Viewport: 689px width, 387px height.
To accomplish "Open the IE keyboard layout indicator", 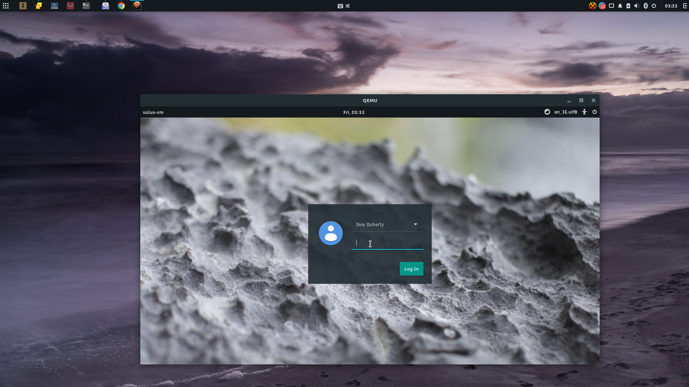I will click(344, 6).
